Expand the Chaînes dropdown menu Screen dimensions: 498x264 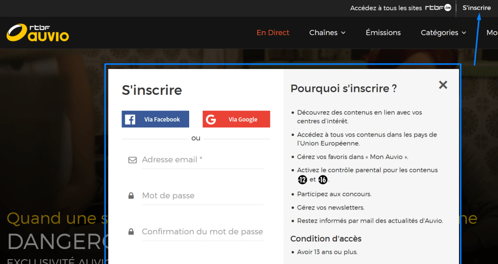tap(327, 33)
